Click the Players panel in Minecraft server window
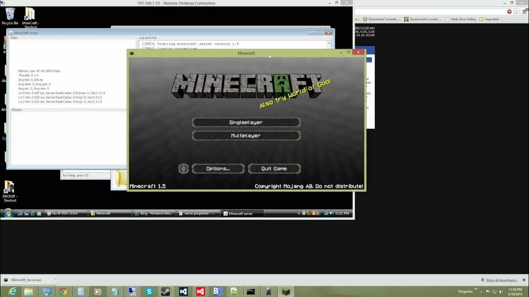Screen dimensions: 529x297 click(69, 138)
